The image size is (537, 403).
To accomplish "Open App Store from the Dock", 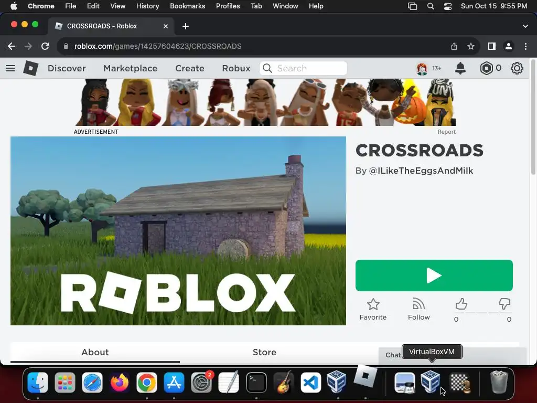I will (174, 383).
